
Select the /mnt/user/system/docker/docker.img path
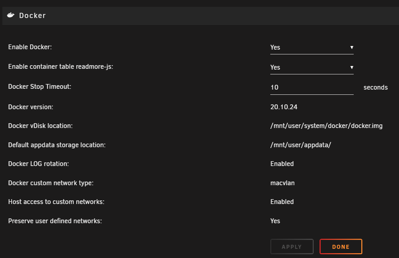(326, 126)
